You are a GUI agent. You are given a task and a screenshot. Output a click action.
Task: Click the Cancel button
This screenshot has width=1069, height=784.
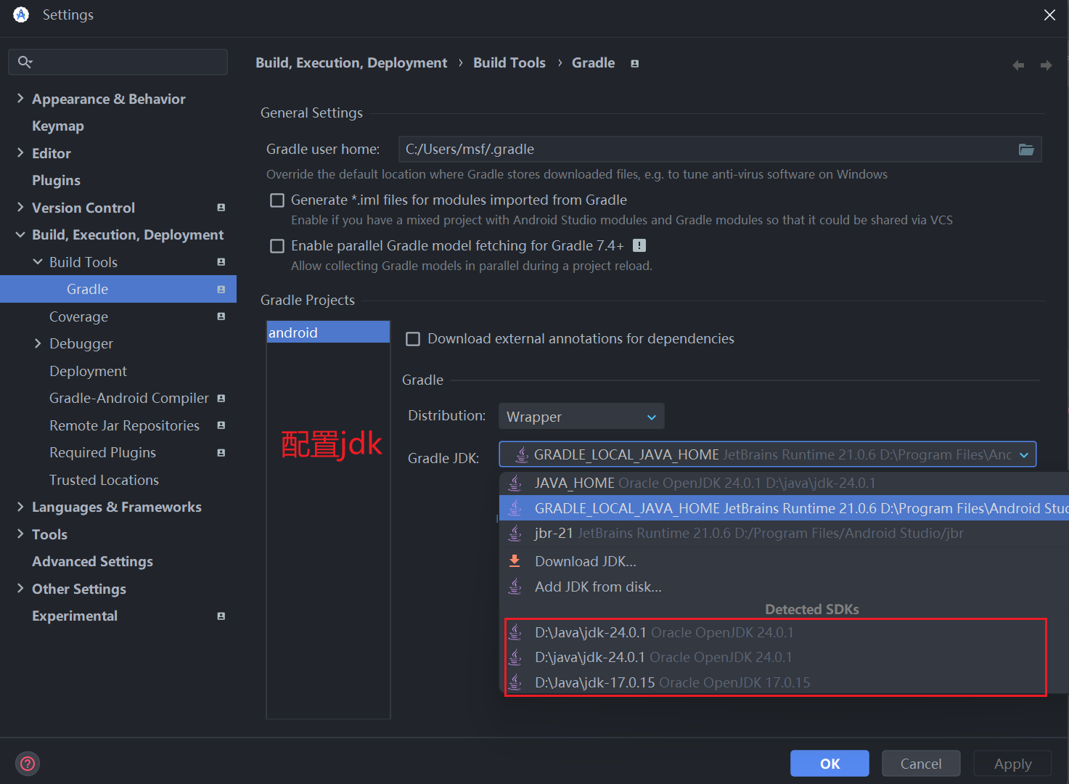coord(921,764)
